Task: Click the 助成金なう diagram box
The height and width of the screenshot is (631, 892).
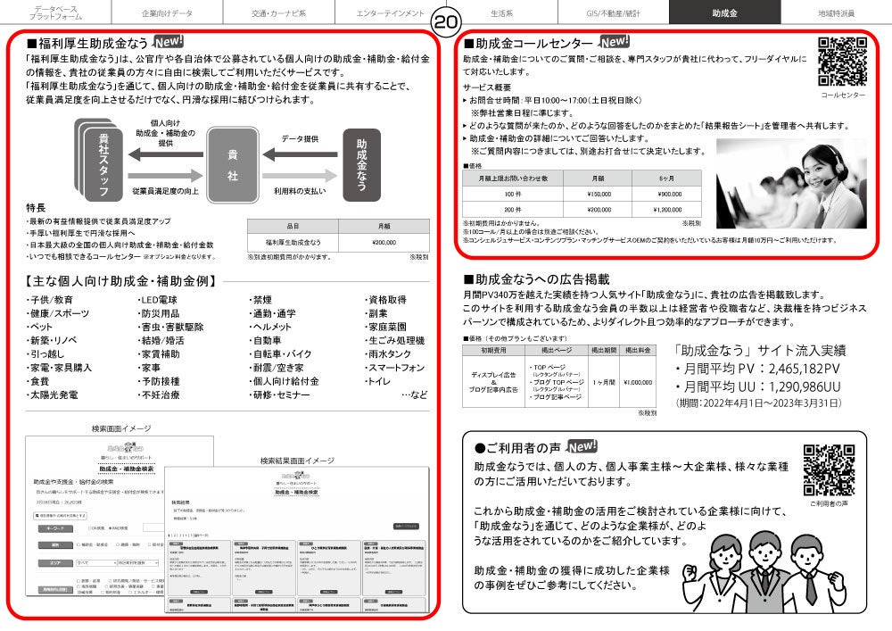Action: (361, 165)
